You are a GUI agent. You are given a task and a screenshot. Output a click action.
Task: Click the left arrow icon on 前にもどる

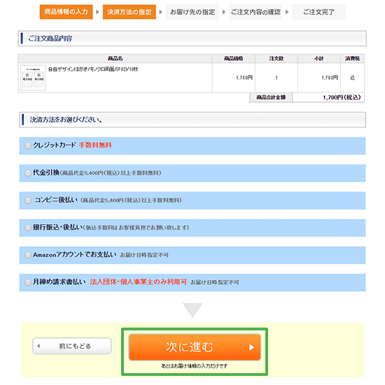[38, 346]
